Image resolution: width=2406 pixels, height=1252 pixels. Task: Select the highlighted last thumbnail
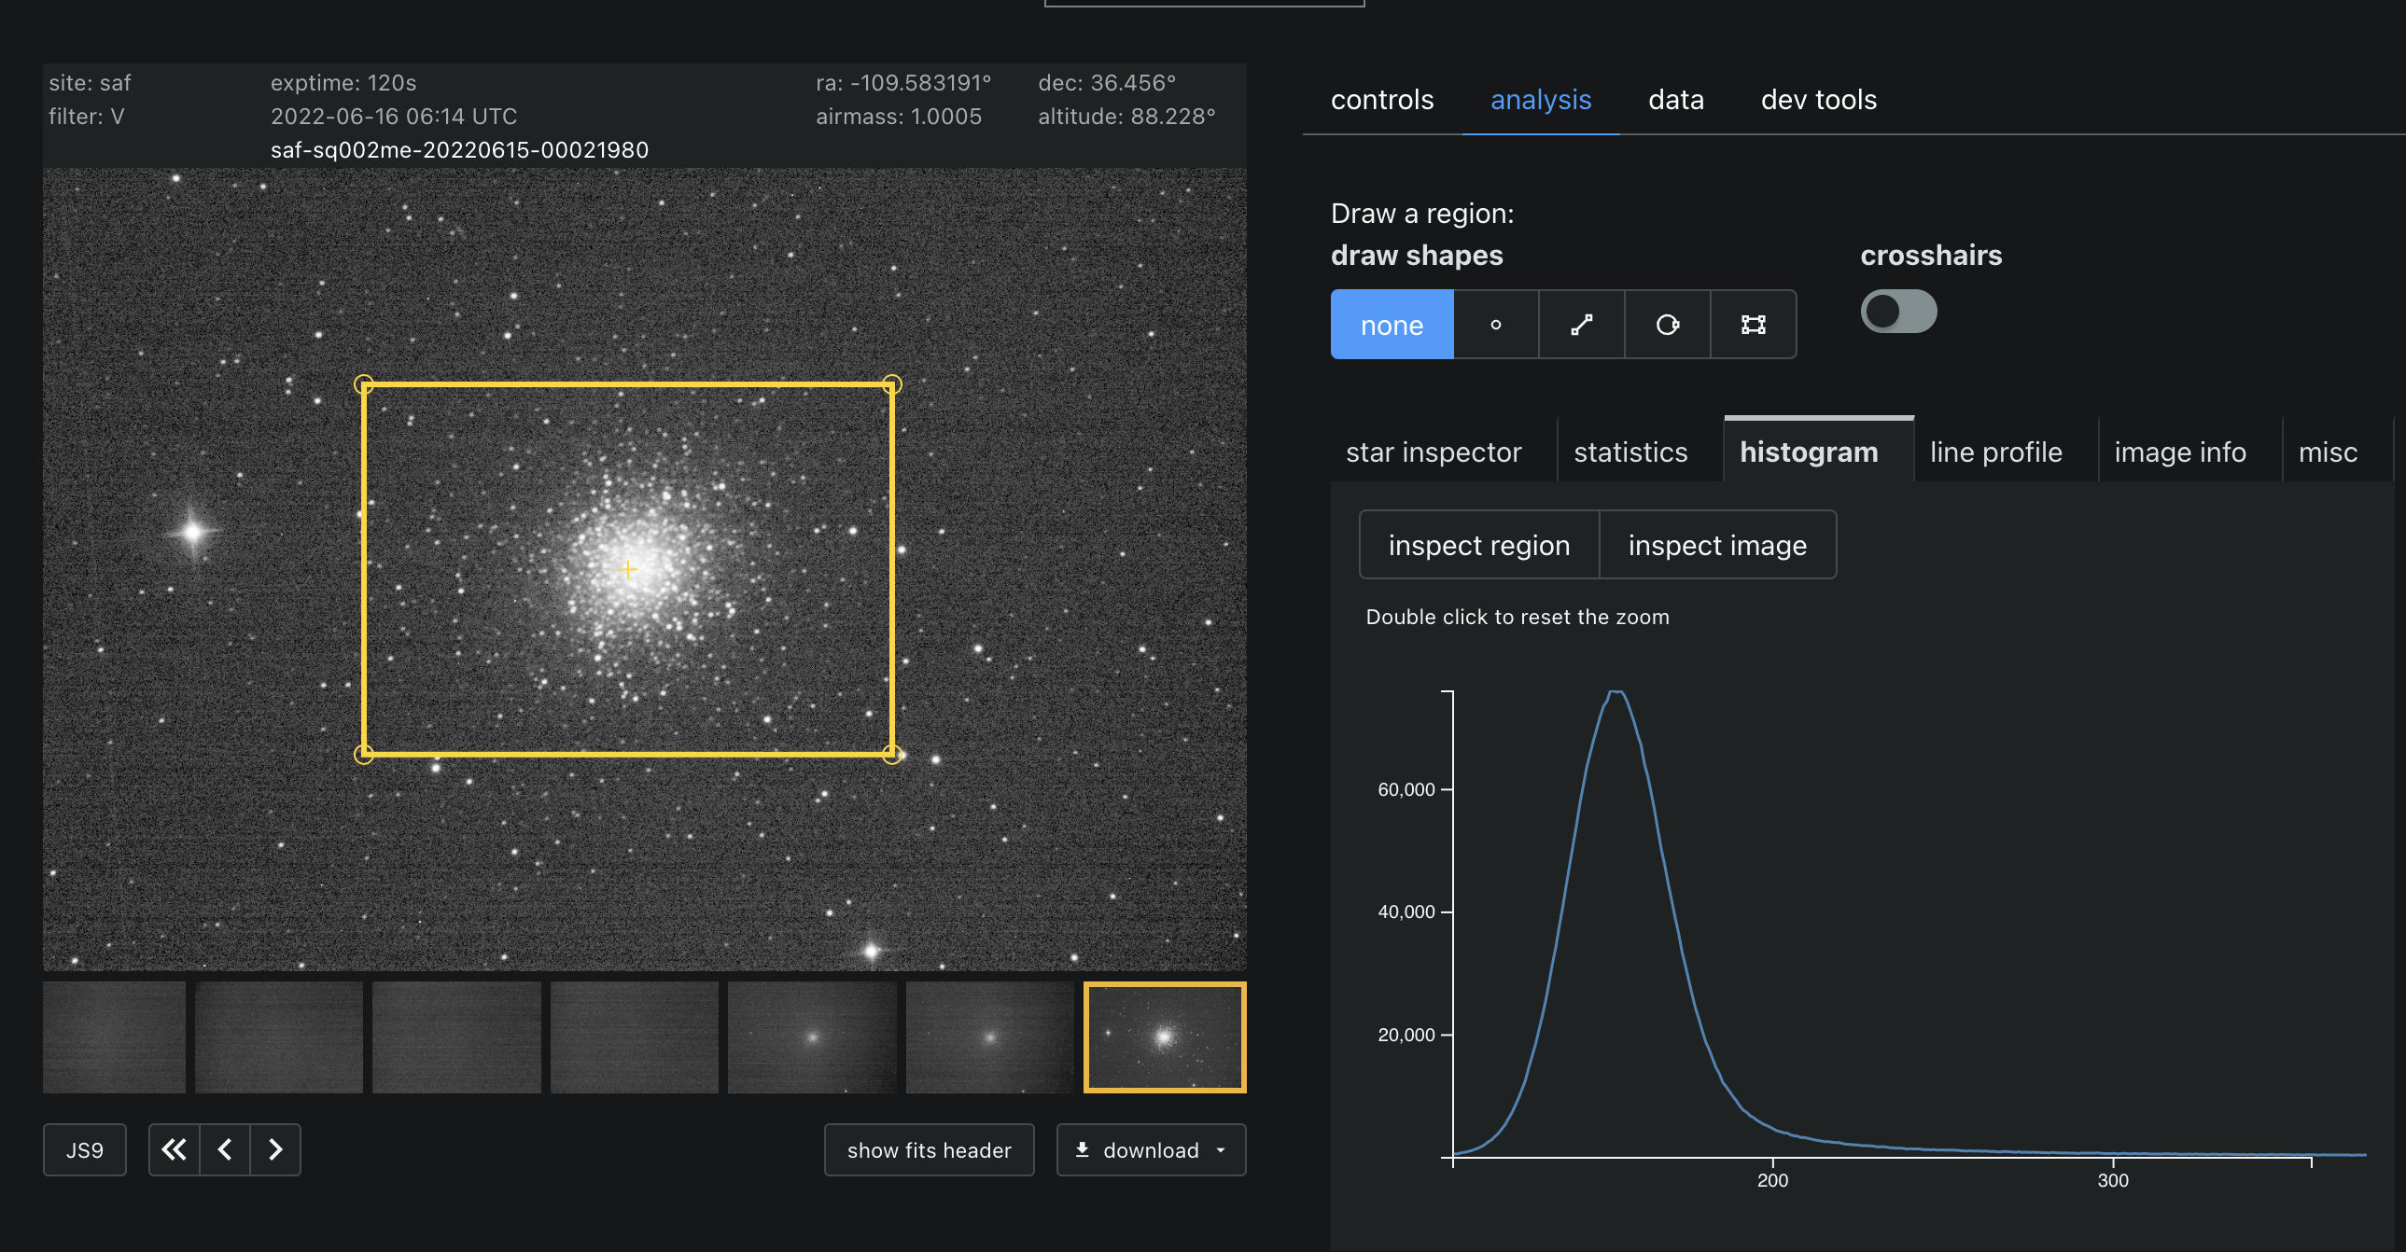click(x=1164, y=1037)
